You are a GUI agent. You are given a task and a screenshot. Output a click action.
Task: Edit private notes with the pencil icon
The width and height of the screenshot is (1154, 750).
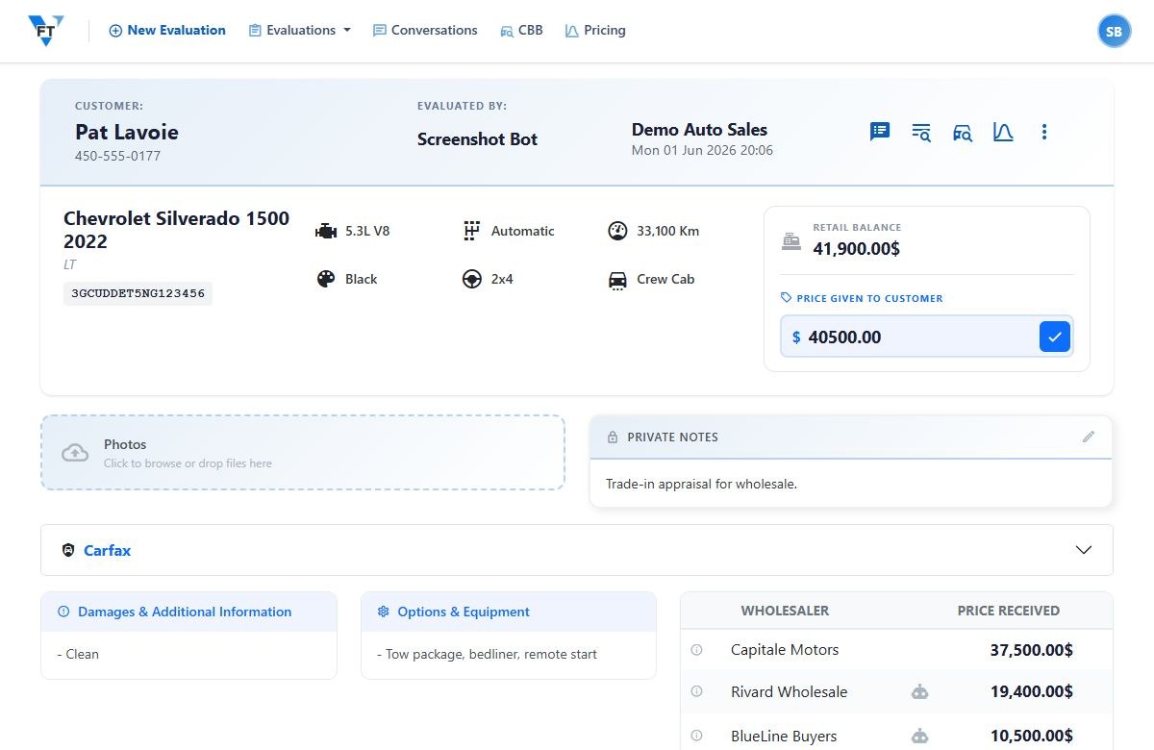tap(1089, 437)
